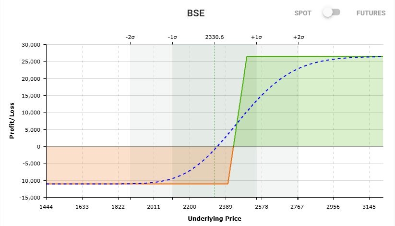Click the -2σ marker label
The width and height of the screenshot is (395, 226).
click(x=130, y=37)
